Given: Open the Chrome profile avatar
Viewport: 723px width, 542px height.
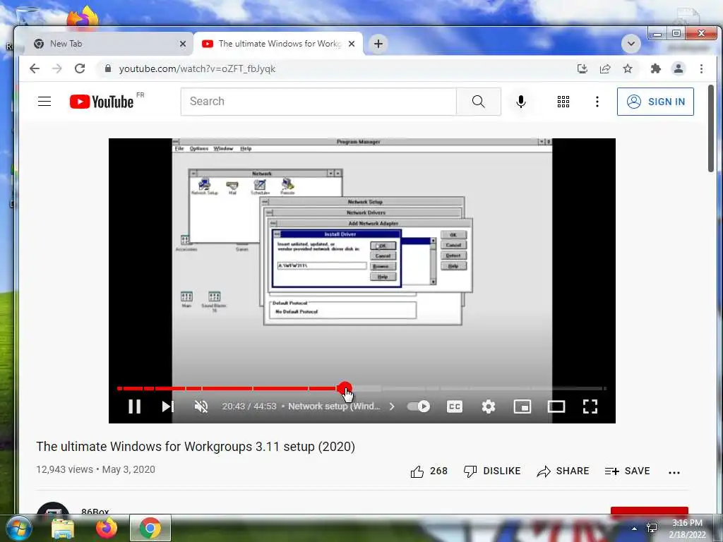Looking at the screenshot, I should [x=679, y=68].
